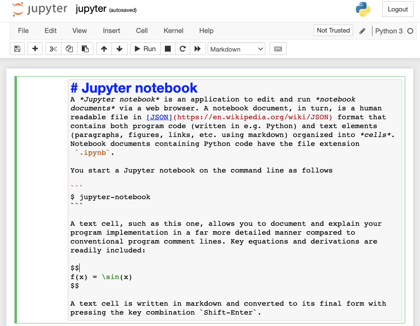The image size is (420, 326).
Task: Click the '$ jupyter-notebook' command line
Action: [x=110, y=197]
